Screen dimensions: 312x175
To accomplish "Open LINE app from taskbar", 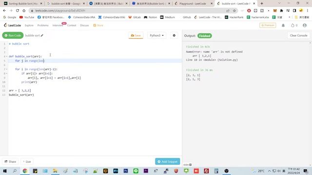I will pyautogui.click(x=136, y=171).
